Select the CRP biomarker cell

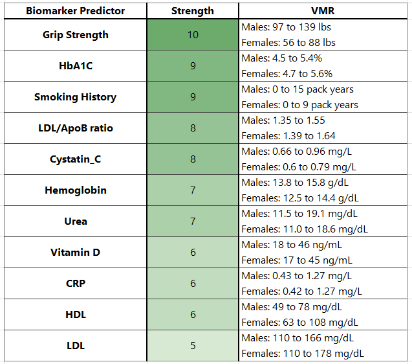[x=75, y=284]
